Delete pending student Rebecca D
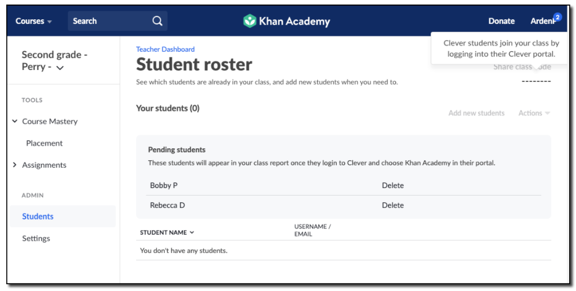The height and width of the screenshot is (291, 576). click(393, 205)
